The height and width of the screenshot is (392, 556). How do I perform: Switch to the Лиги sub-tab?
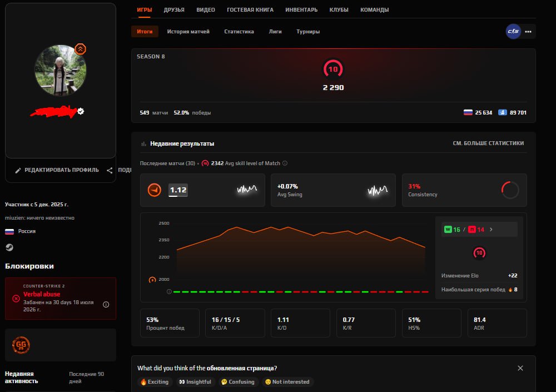click(275, 31)
